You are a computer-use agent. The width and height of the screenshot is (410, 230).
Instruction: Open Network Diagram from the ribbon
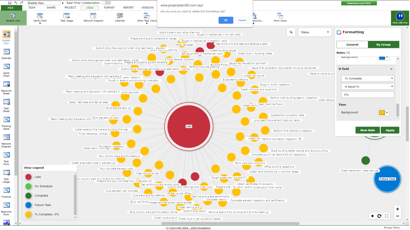tap(93, 18)
